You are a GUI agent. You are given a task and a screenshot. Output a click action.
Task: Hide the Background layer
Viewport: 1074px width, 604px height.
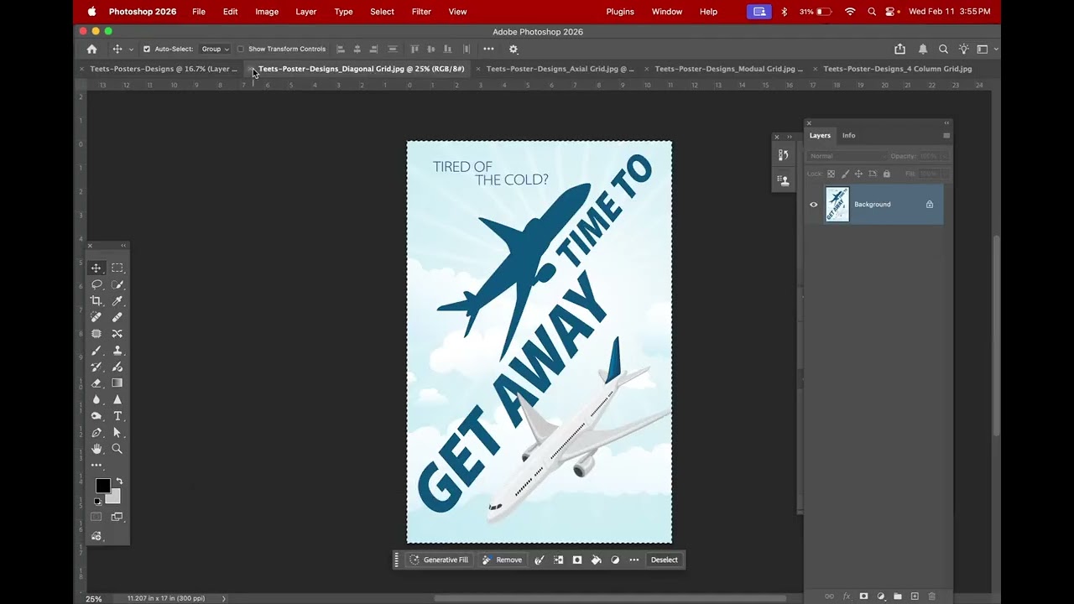[x=813, y=205]
